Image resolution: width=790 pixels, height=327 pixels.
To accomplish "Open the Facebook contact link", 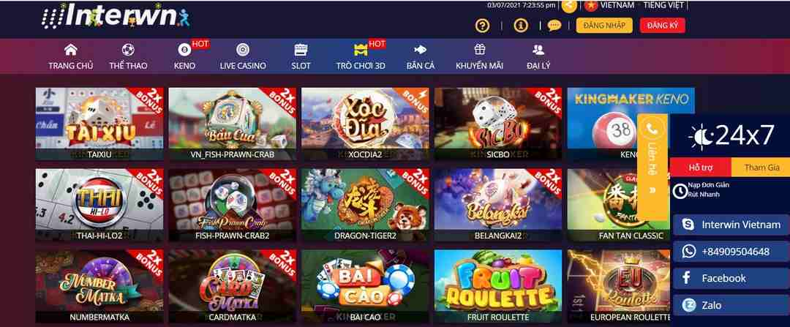I will (731, 278).
